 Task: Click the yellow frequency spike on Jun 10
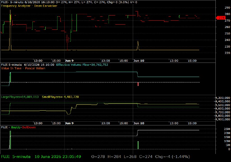click(138, 46)
